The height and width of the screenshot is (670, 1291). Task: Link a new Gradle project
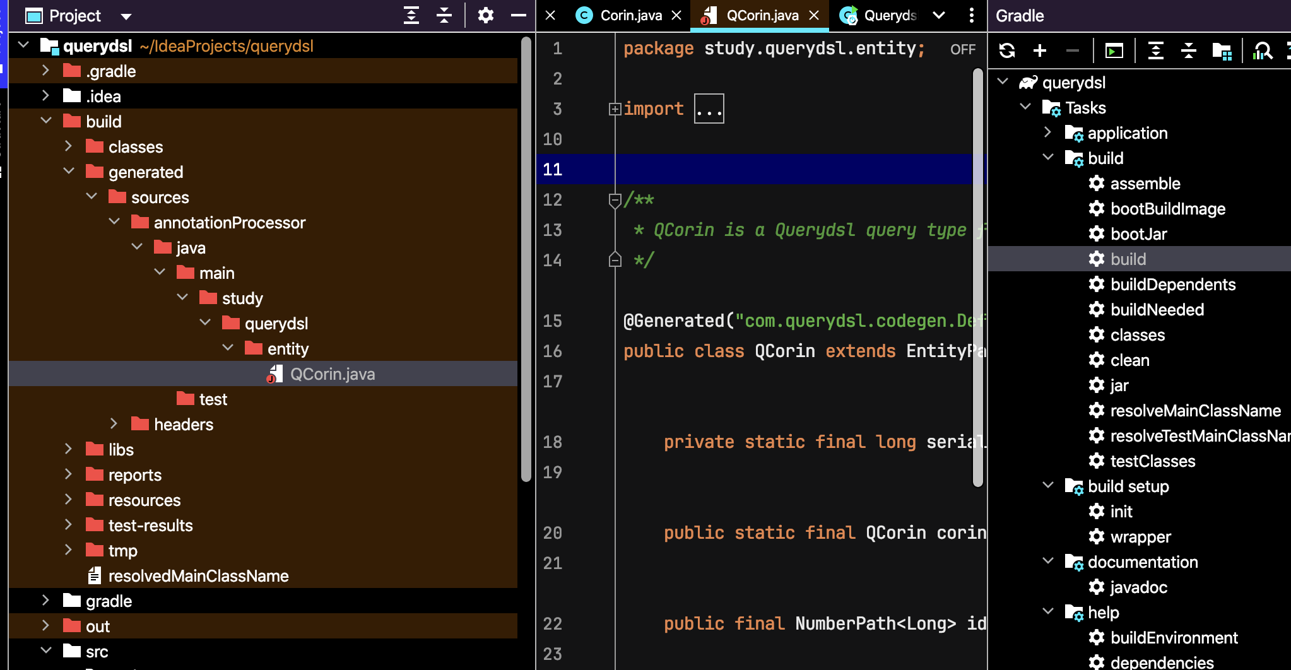[1040, 50]
